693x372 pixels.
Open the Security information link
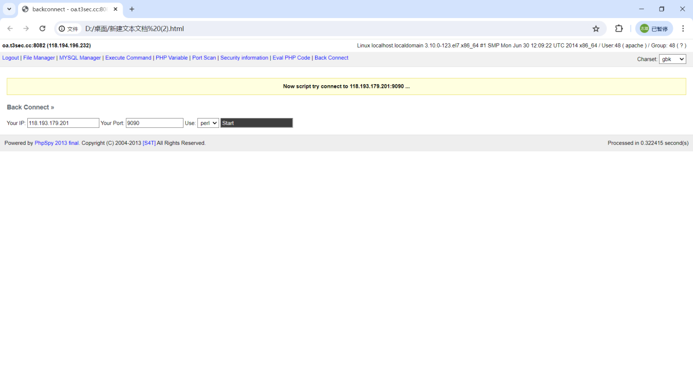point(244,58)
